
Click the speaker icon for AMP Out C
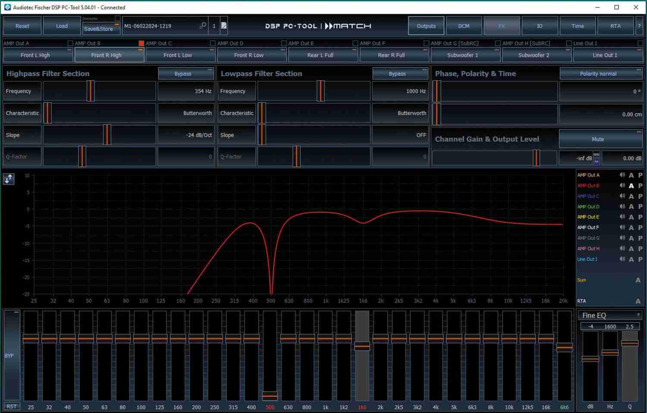(x=622, y=196)
